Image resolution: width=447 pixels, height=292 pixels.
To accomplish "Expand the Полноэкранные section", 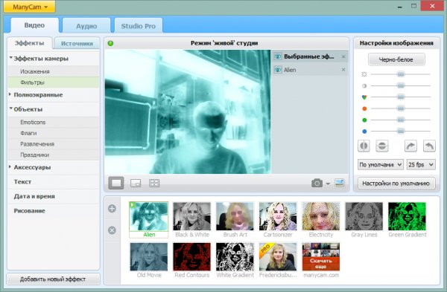I will [x=54, y=95].
